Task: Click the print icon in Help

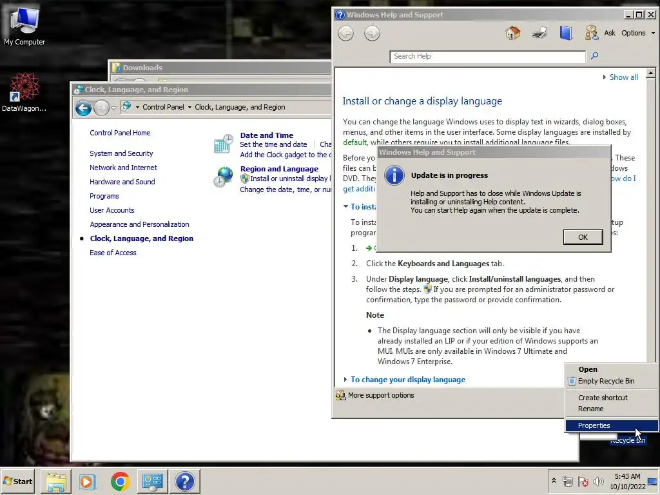Action: tap(539, 33)
